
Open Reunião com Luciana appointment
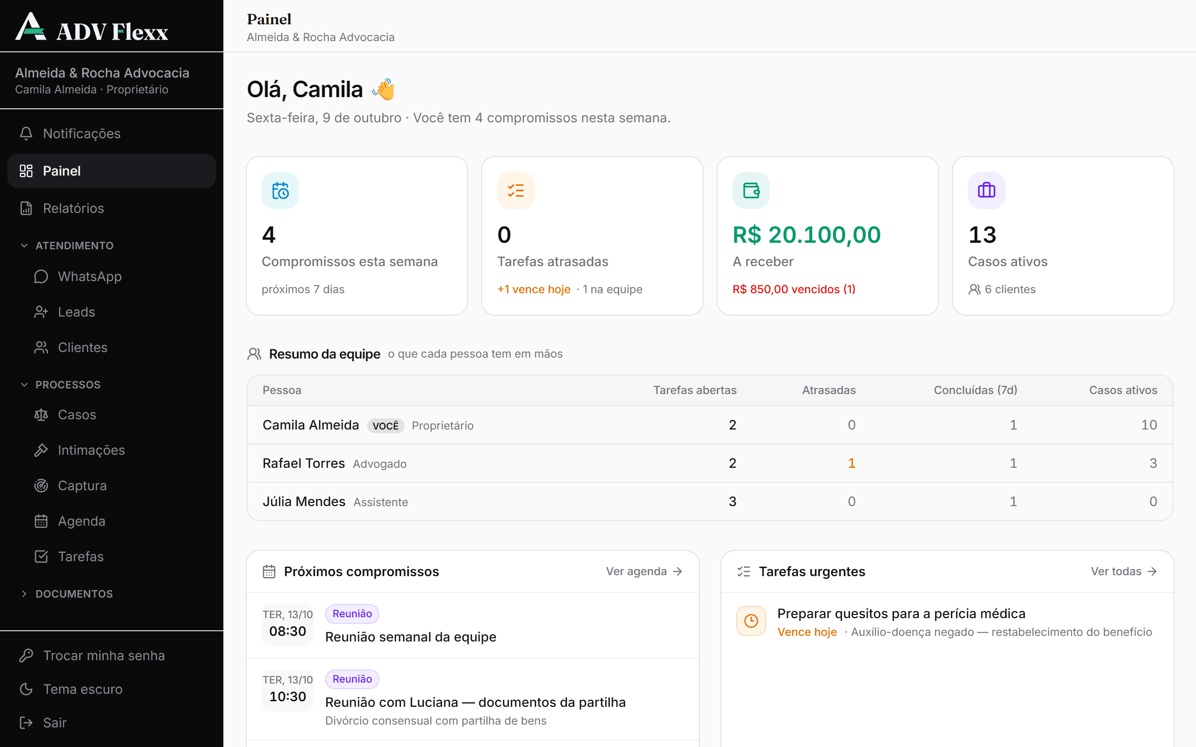tap(472, 698)
